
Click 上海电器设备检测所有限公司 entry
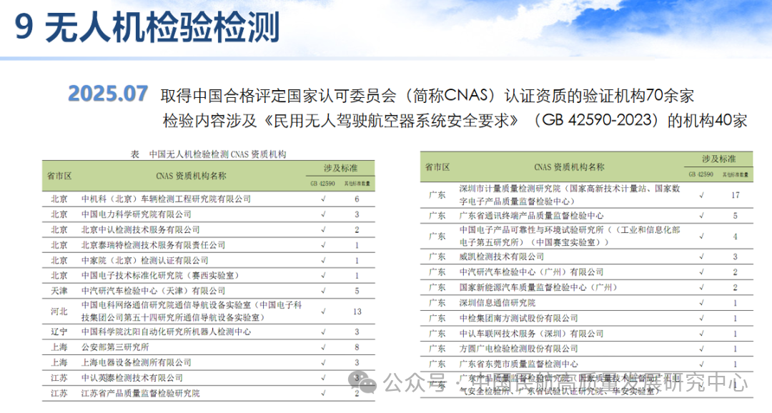pyautogui.click(x=136, y=362)
